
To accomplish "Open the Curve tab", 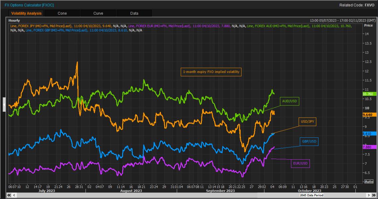I will 98,13.
